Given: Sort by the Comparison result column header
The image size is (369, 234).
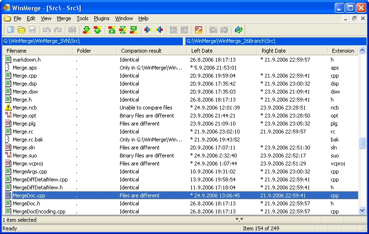Looking at the screenshot, I should click(141, 51).
